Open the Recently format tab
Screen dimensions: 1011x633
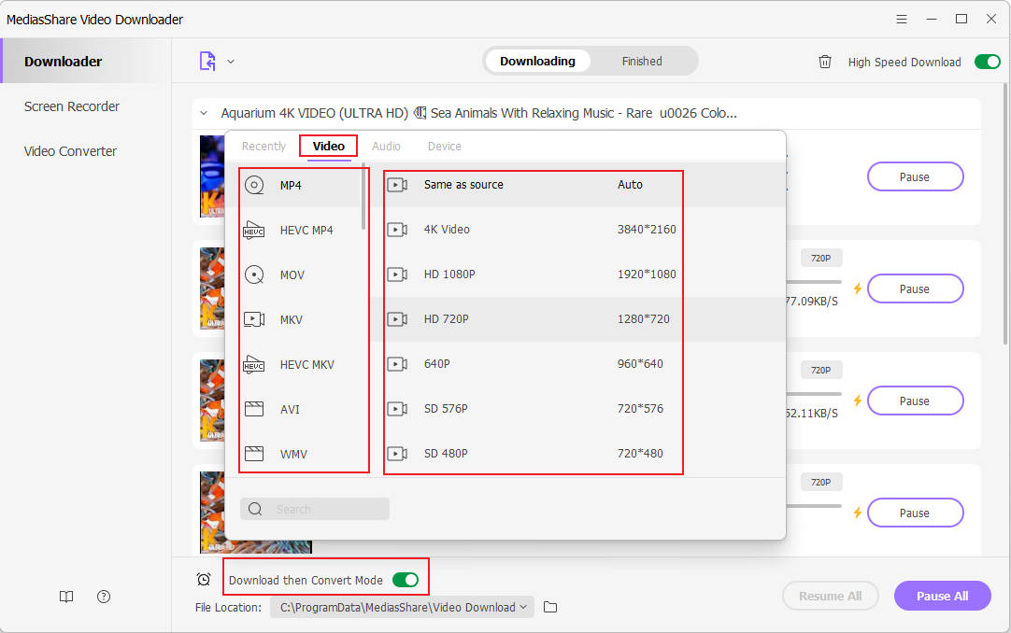pyautogui.click(x=263, y=147)
